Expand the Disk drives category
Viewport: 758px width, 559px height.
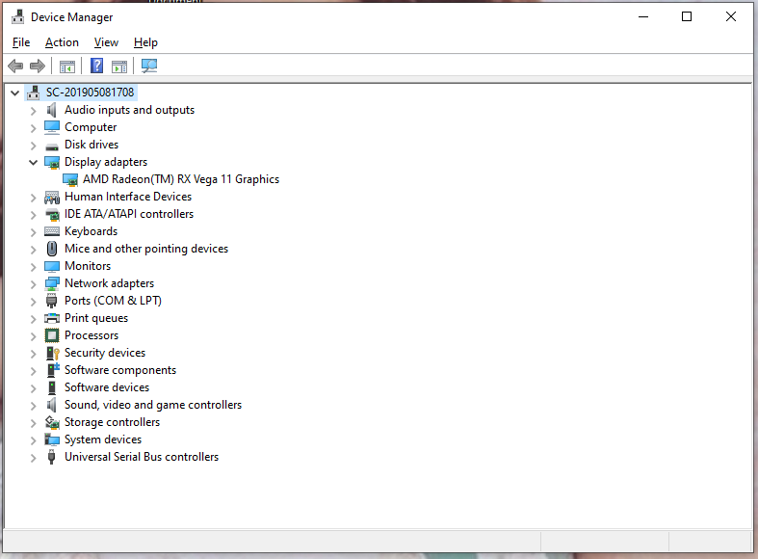pos(33,146)
